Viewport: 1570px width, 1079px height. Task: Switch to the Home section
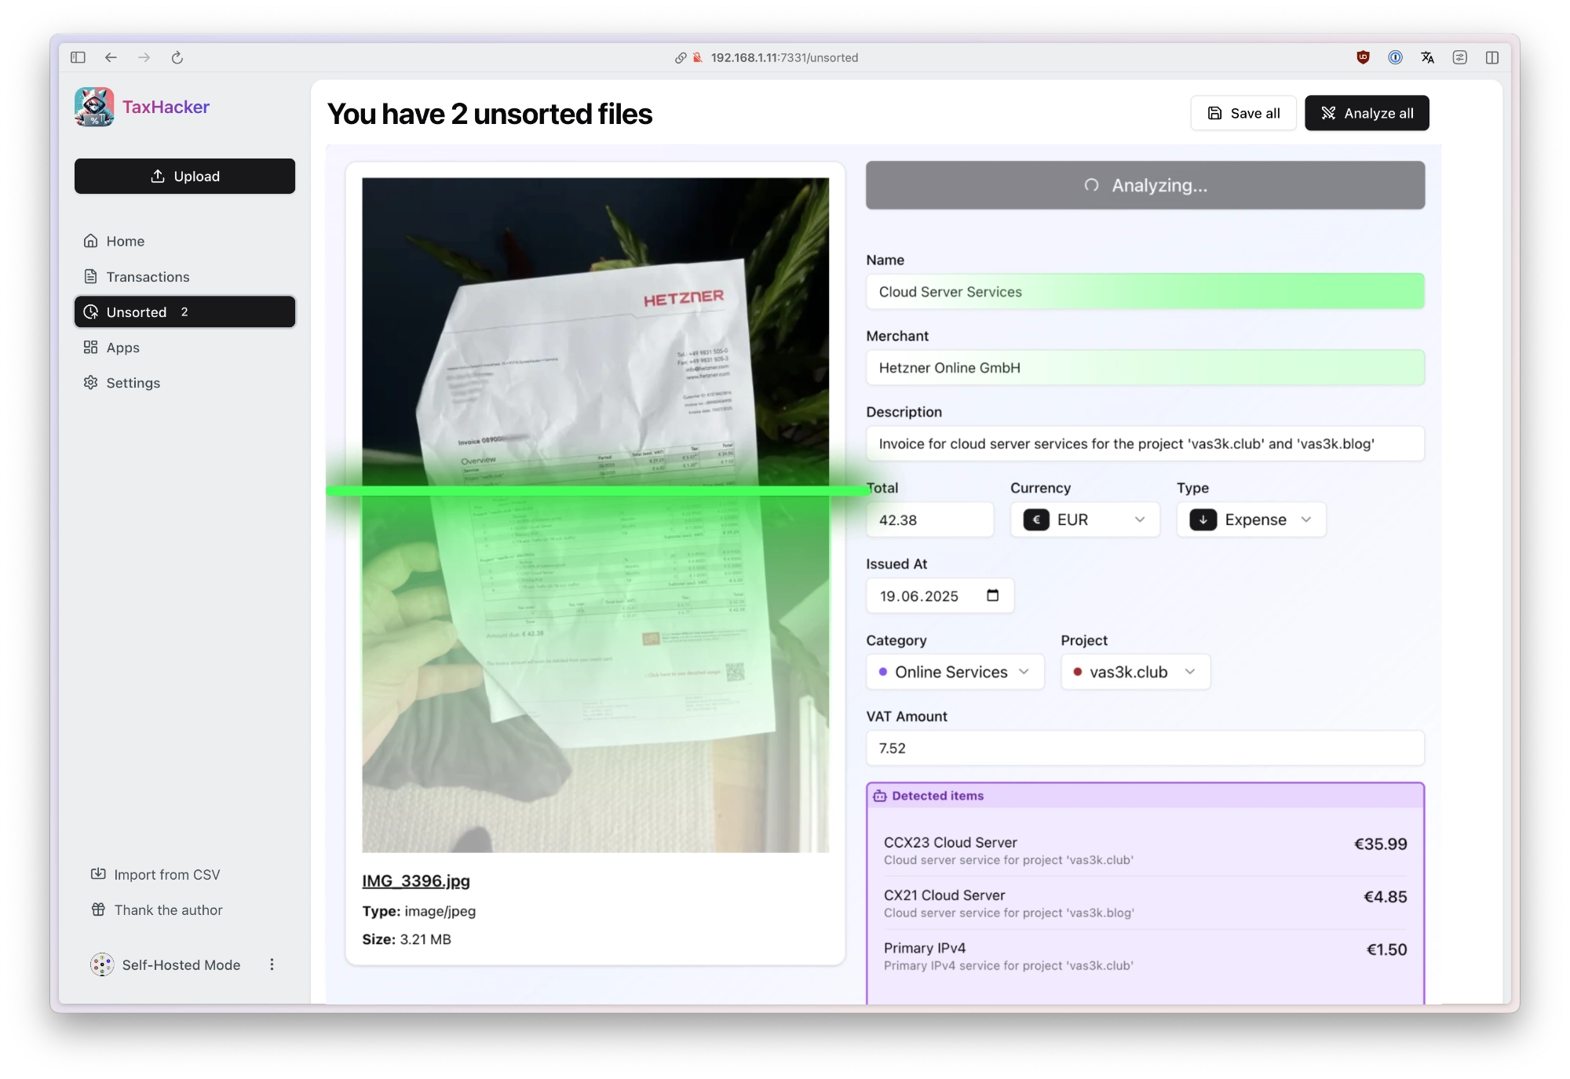[125, 241]
